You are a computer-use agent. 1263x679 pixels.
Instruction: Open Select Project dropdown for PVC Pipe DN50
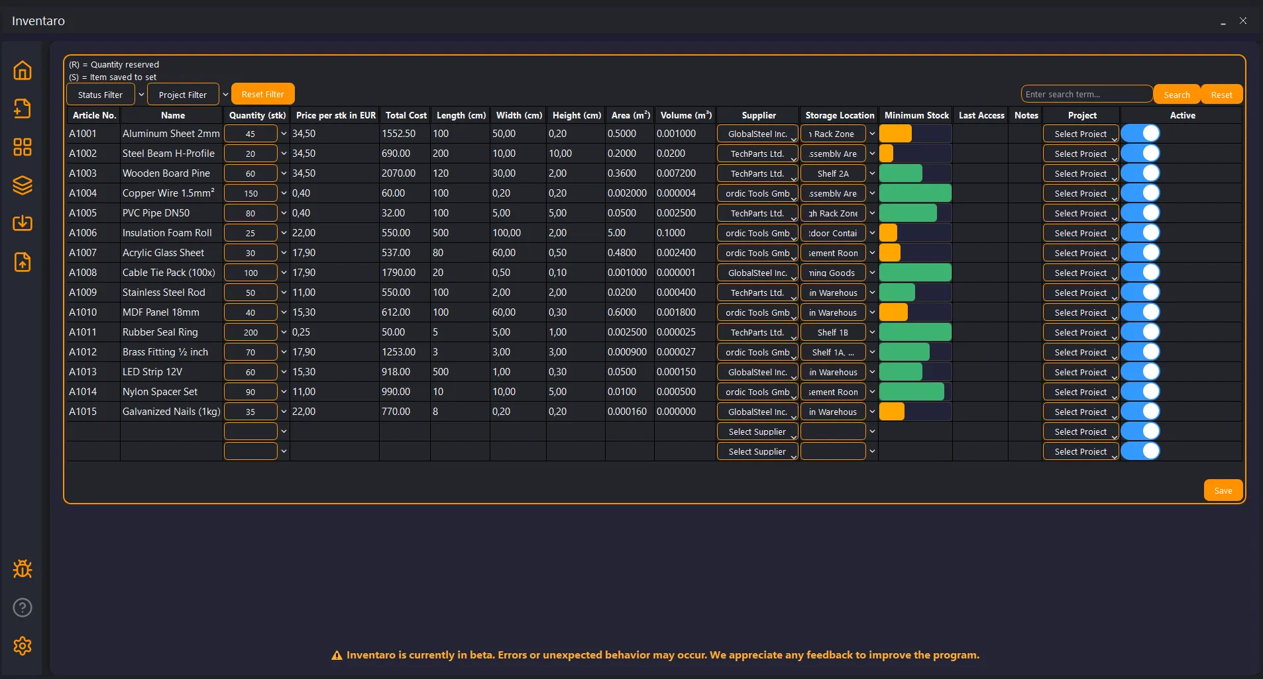pos(1080,212)
